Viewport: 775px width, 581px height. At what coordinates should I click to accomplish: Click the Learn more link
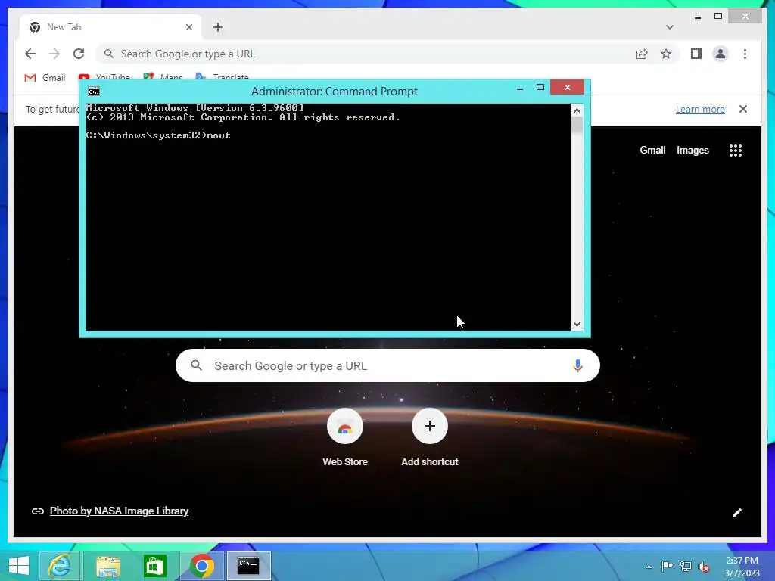click(700, 109)
